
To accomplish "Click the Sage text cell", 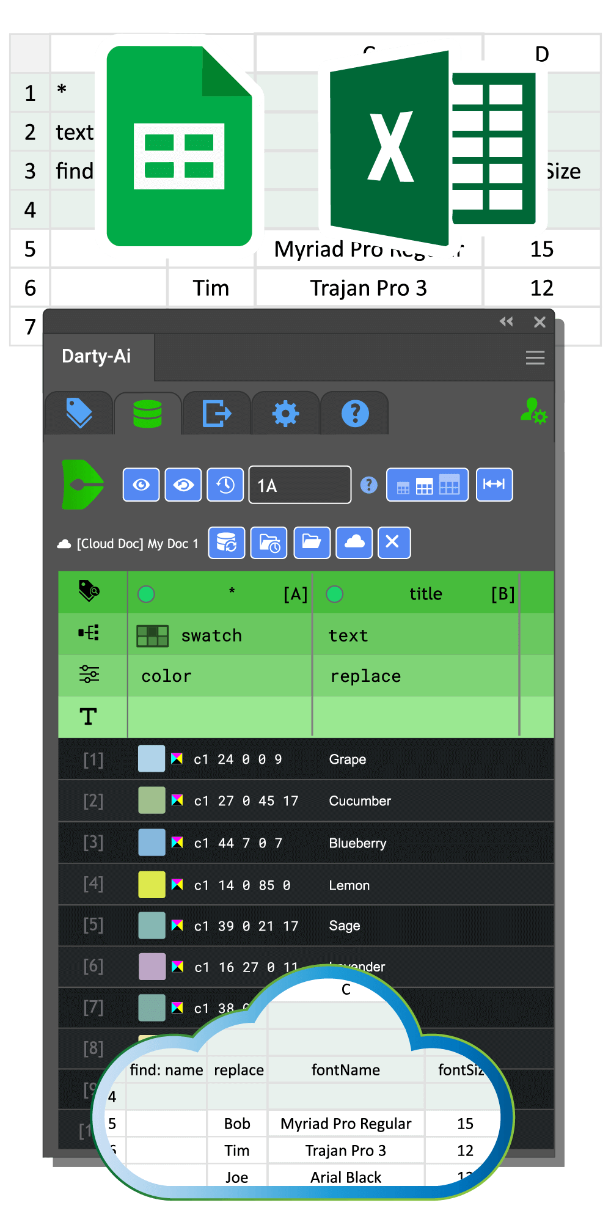I will click(x=345, y=926).
